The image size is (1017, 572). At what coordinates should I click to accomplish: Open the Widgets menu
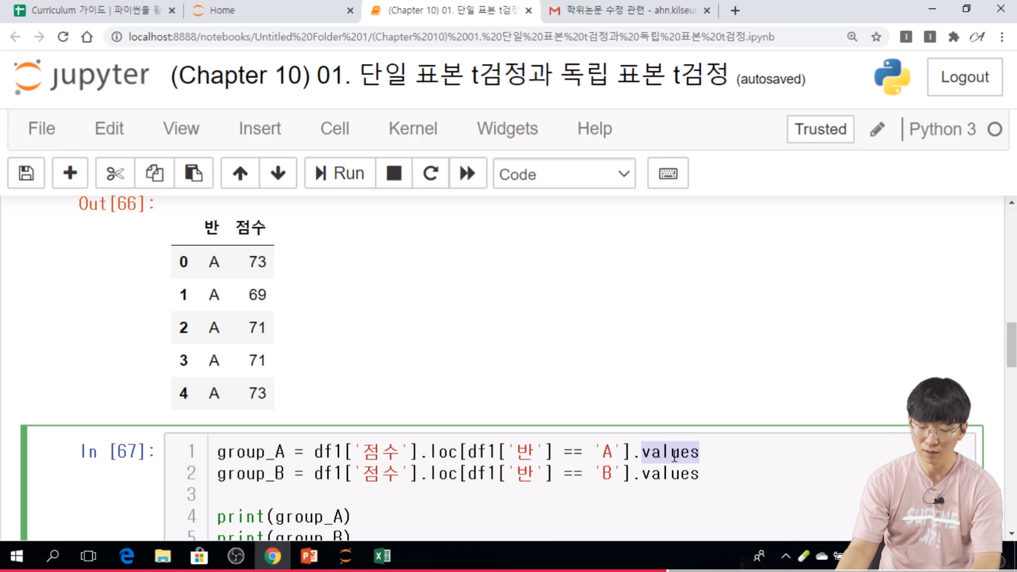click(x=507, y=129)
